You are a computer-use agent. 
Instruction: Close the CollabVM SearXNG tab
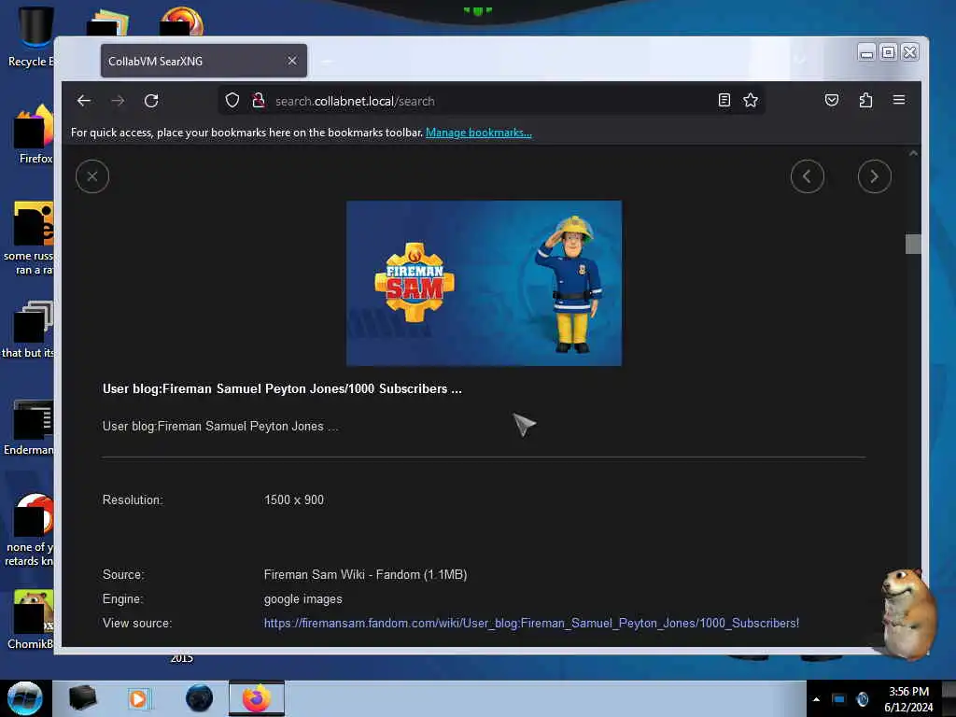[x=292, y=61]
